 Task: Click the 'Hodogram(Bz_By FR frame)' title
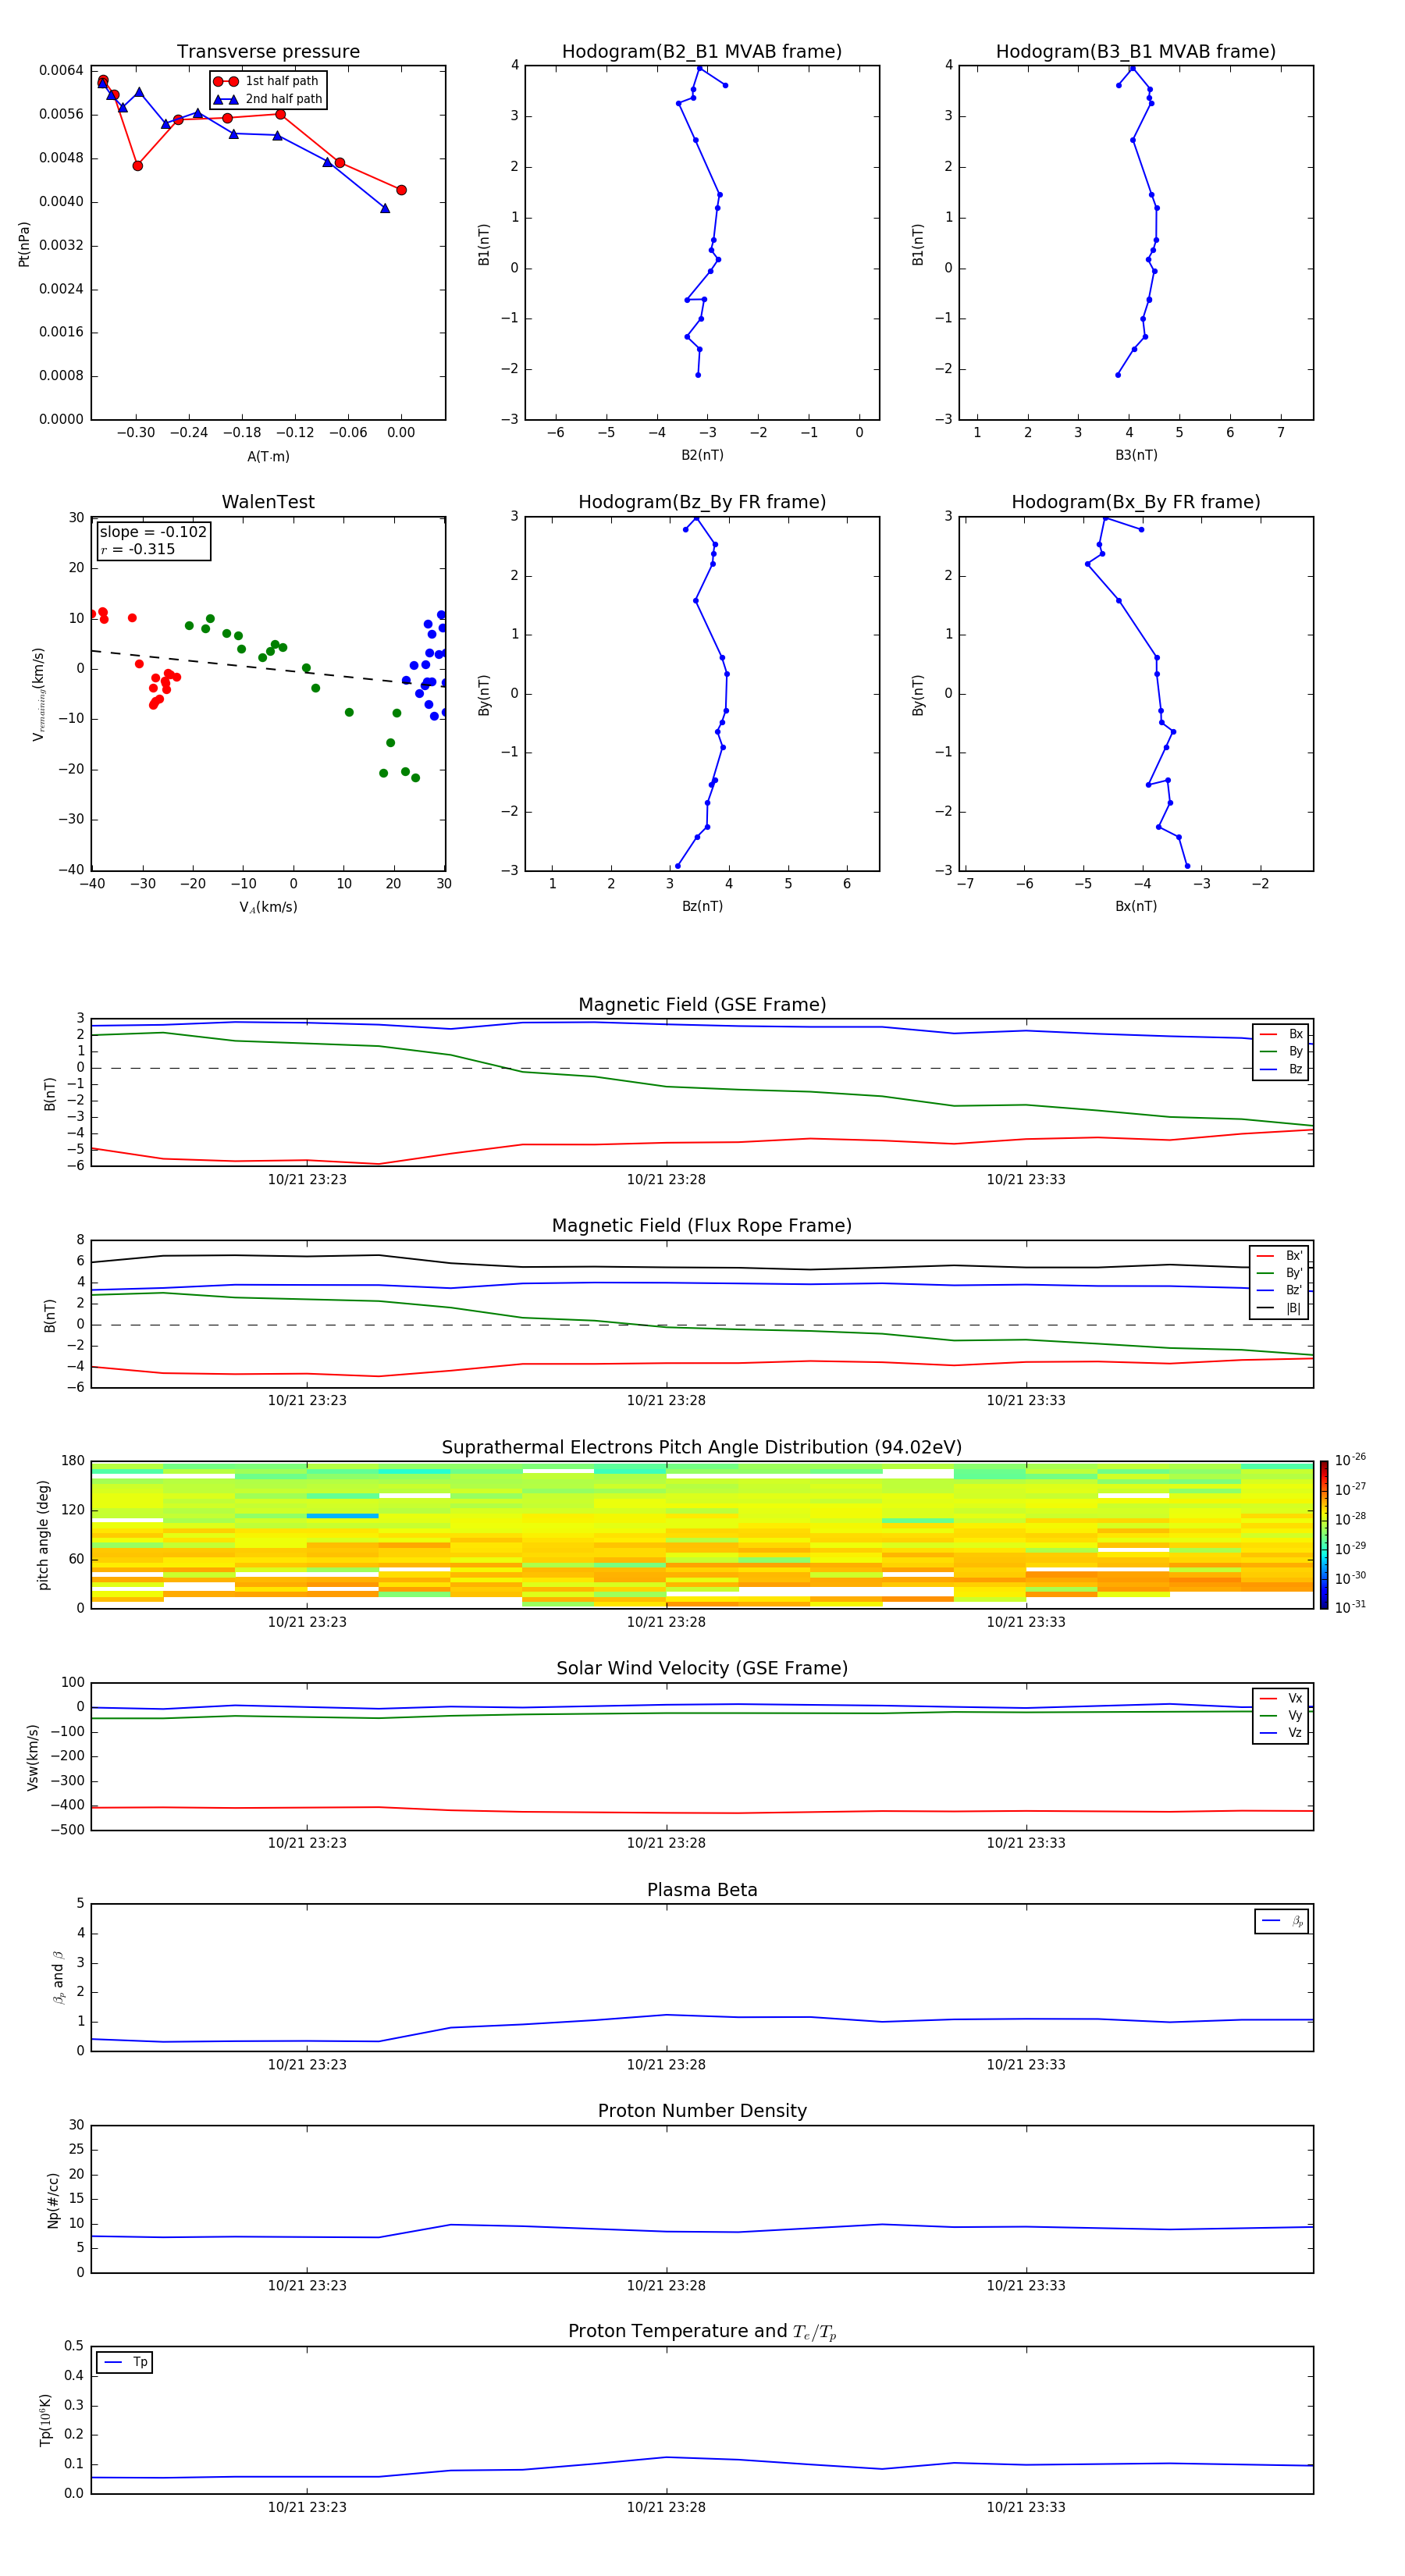[x=702, y=502]
